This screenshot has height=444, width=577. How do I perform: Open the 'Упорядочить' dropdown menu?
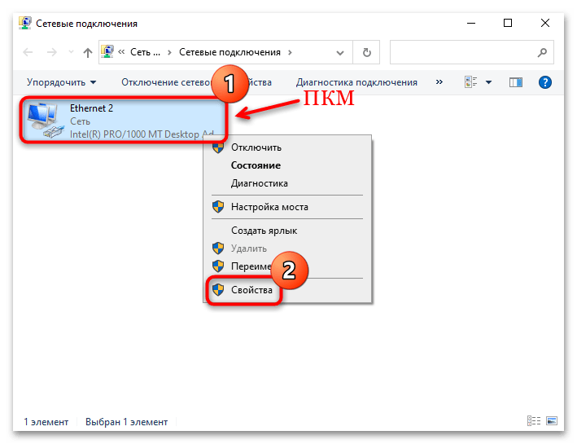point(62,82)
